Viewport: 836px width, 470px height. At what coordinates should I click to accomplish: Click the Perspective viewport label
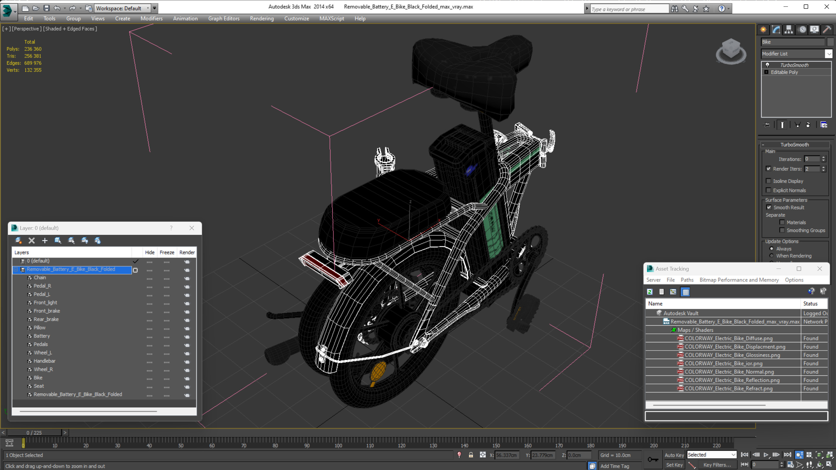point(26,28)
